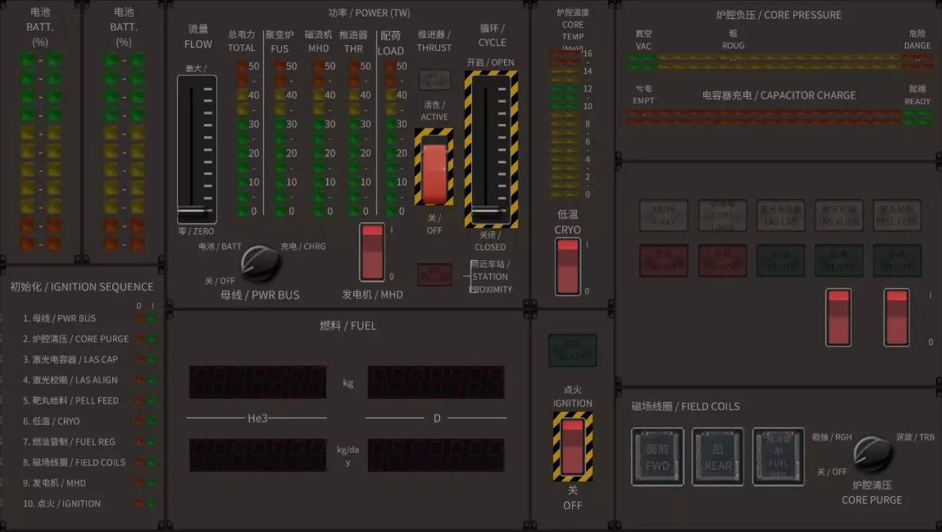The height and width of the screenshot is (532, 942).
Task: Engage the FWD field coil button
Action: click(x=658, y=456)
